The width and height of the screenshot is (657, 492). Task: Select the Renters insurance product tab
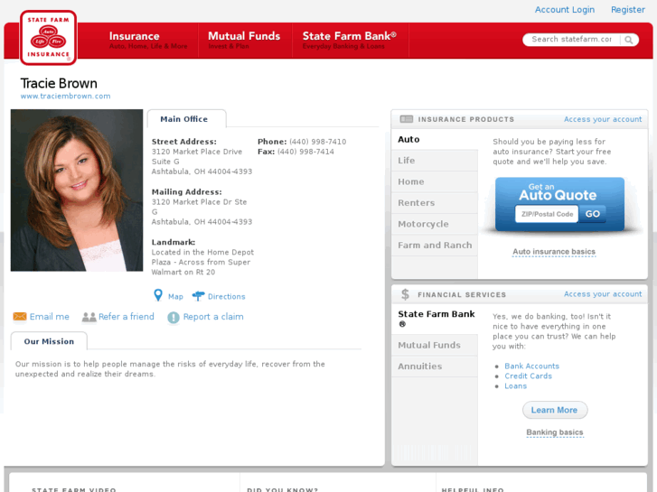[435, 202]
